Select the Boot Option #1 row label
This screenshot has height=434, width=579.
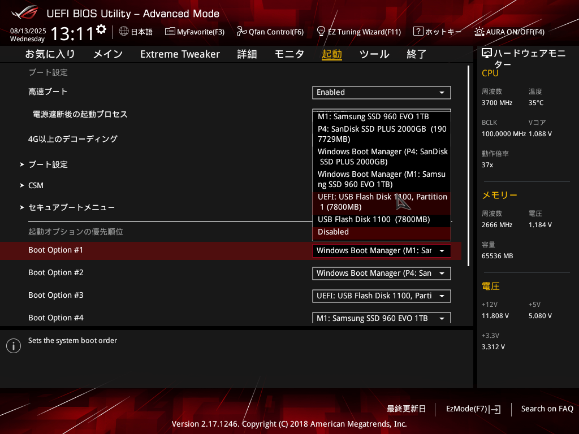[x=56, y=250]
